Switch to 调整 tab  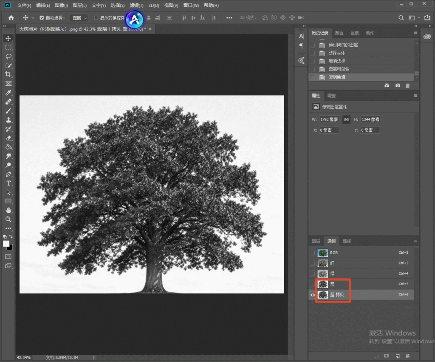pyautogui.click(x=331, y=95)
